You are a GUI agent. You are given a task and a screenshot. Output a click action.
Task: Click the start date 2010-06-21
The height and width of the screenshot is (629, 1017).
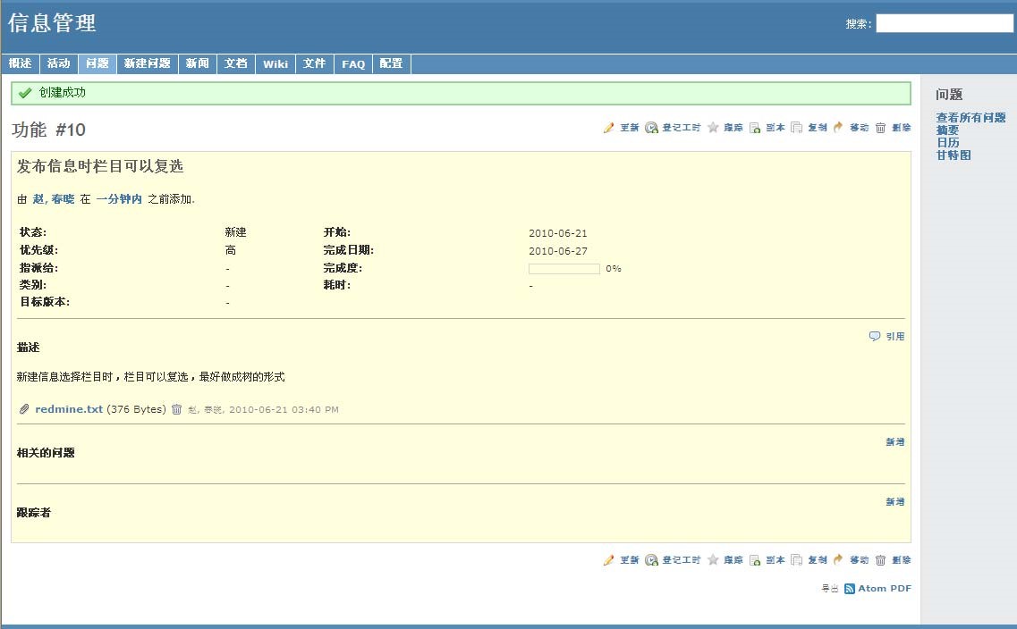click(x=558, y=233)
